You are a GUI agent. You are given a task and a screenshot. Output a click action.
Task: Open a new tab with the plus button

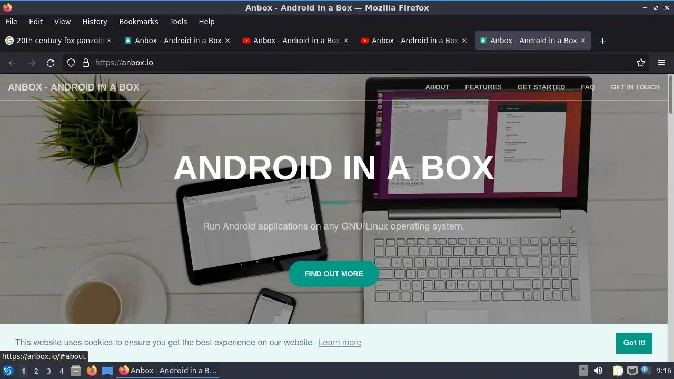[x=603, y=41]
